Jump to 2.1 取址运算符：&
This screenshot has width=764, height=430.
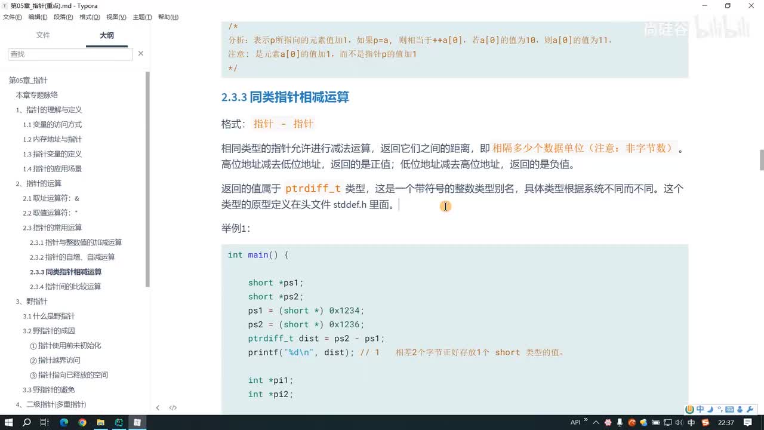(51, 198)
